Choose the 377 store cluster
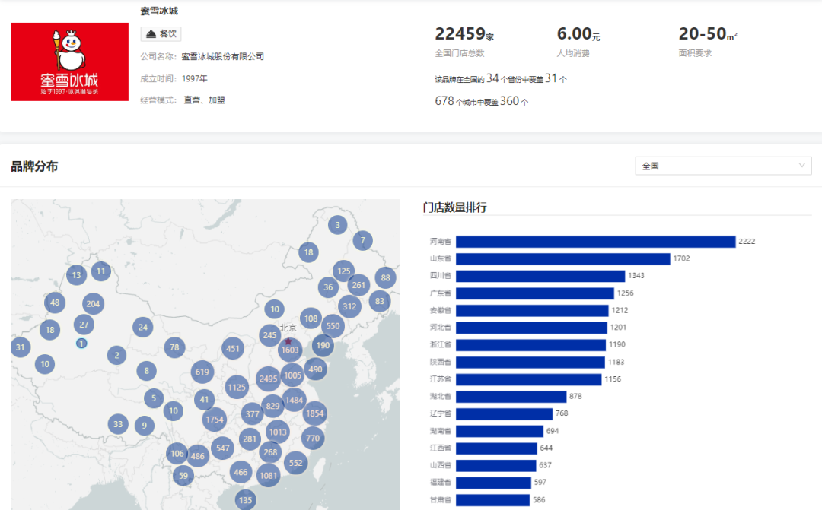Screen dimensions: 822x510 tap(252, 413)
